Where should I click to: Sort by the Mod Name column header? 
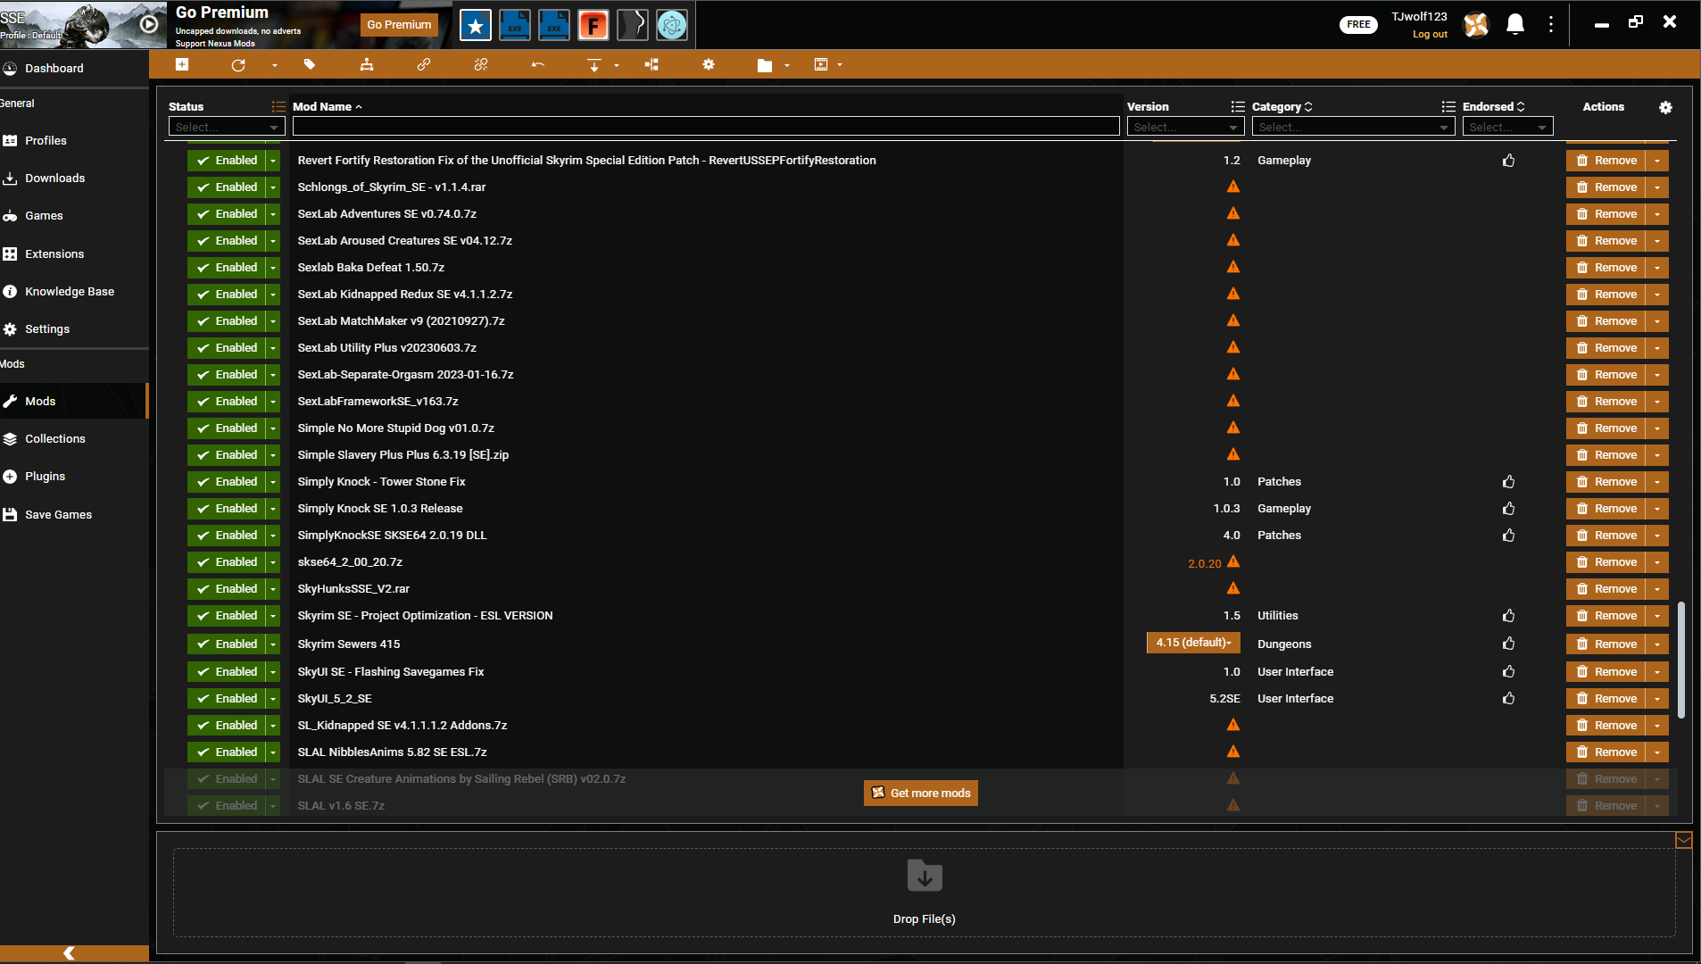(327, 107)
